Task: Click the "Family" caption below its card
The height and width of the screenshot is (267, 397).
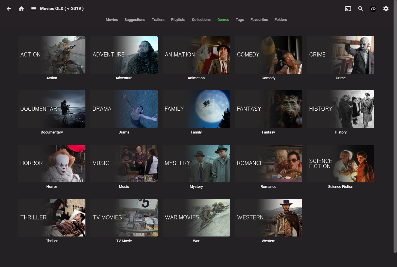Action: click(196, 132)
